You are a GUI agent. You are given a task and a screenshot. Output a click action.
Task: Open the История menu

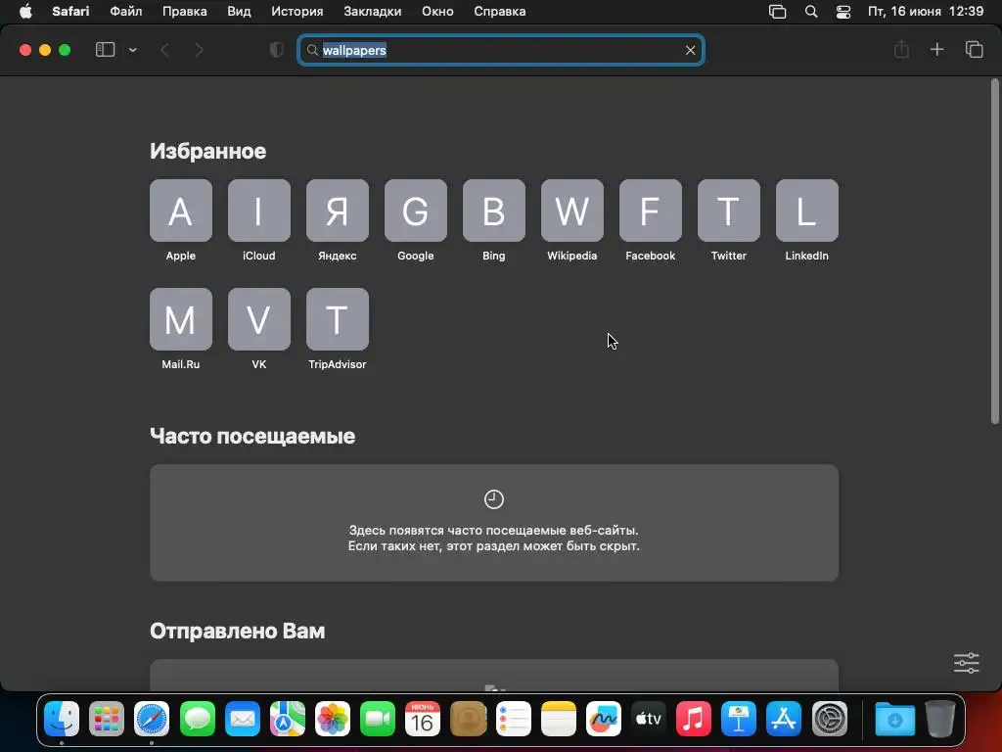[x=297, y=12]
